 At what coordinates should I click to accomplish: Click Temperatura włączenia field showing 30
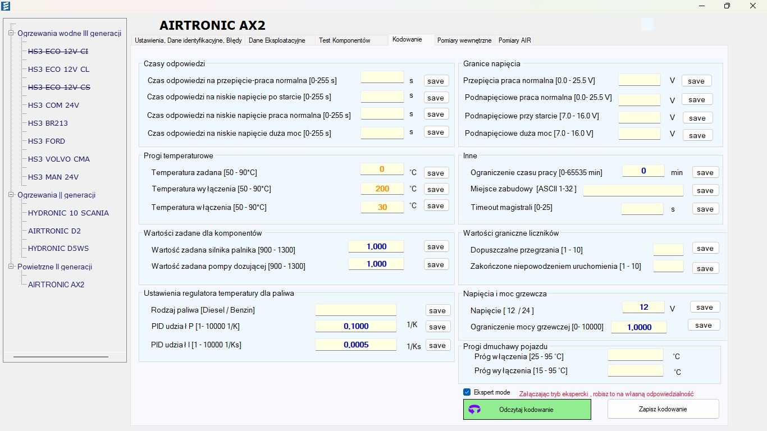click(x=382, y=207)
